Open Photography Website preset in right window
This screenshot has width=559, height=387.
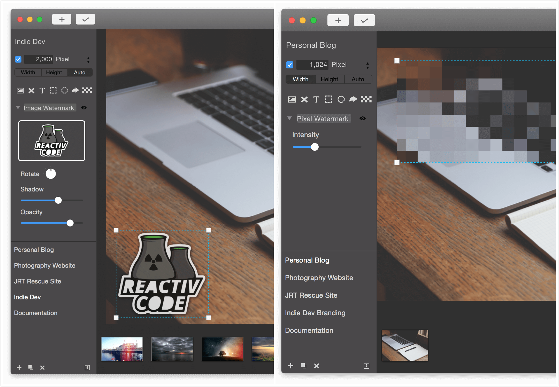[319, 278]
